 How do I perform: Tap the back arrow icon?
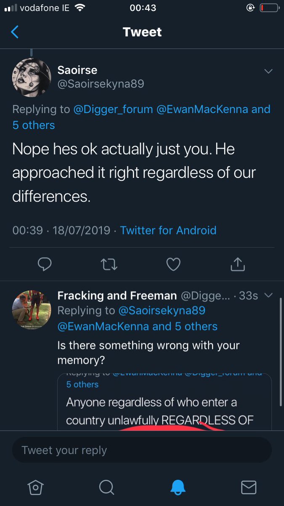tap(15, 32)
